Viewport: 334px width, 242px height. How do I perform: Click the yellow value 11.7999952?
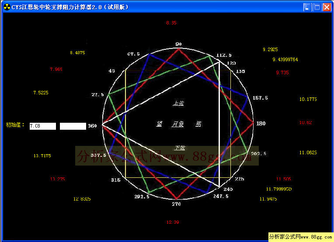tap(279, 189)
